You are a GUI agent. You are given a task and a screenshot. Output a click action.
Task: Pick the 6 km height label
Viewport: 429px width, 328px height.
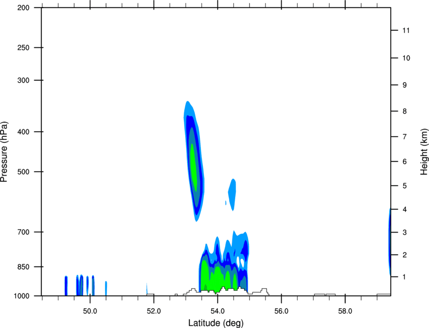(404, 161)
